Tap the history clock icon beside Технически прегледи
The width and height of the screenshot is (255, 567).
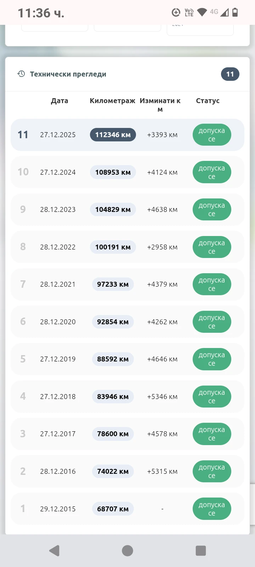21,74
